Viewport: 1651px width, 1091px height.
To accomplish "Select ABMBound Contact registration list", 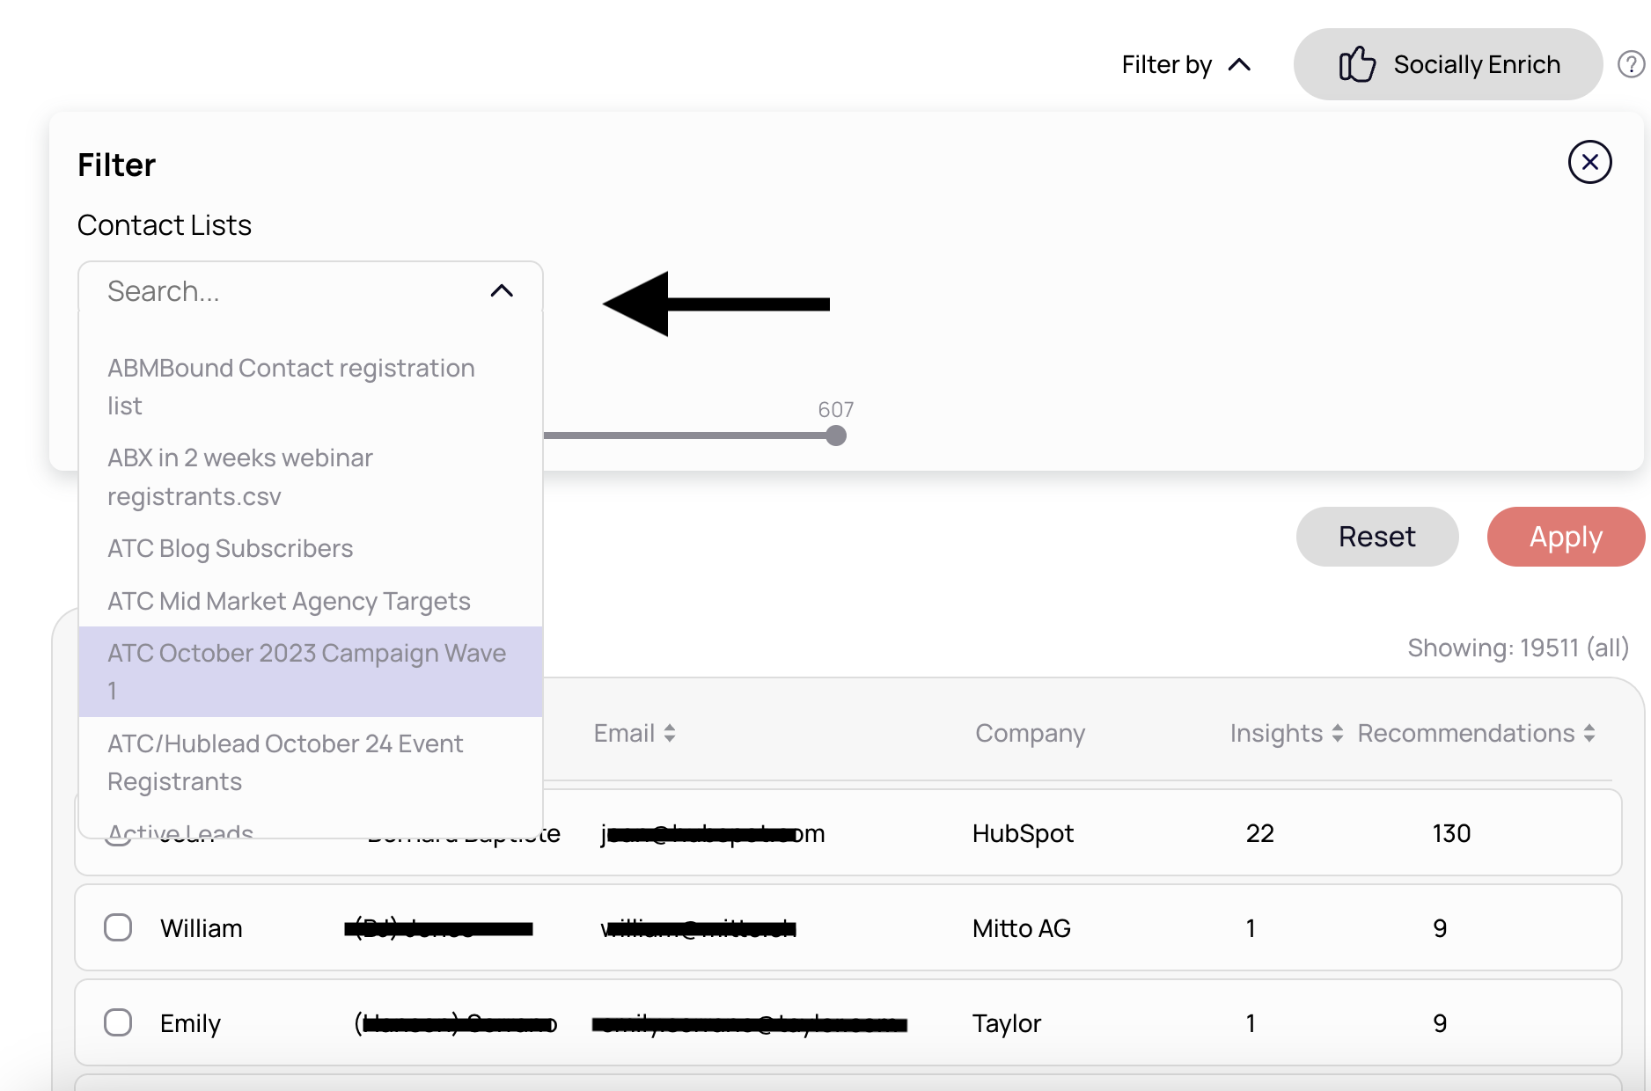I will coord(290,386).
